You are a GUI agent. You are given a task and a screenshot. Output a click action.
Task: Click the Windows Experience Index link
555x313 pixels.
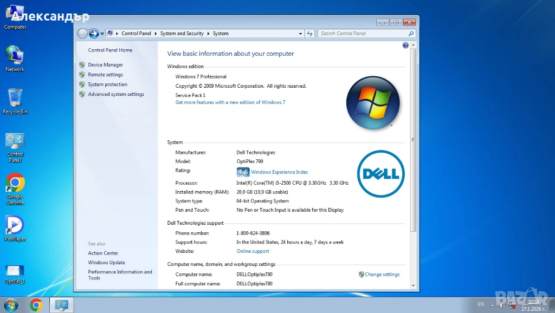tap(279, 172)
